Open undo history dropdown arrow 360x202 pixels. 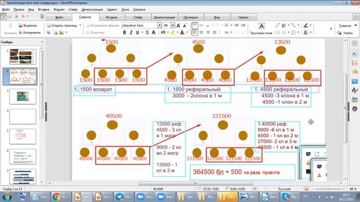click(x=28, y=16)
